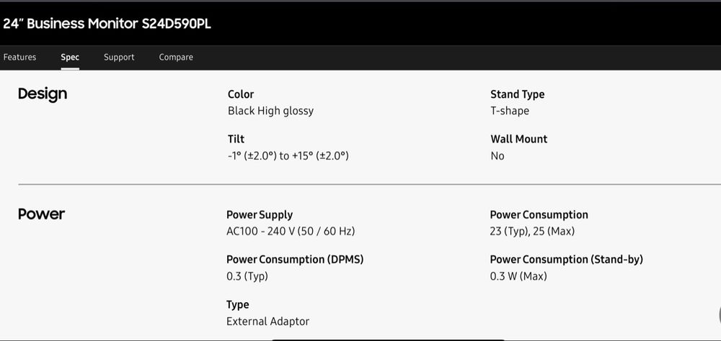This screenshot has width=721, height=341.
Task: Click the T-shape stand value
Action: (510, 111)
